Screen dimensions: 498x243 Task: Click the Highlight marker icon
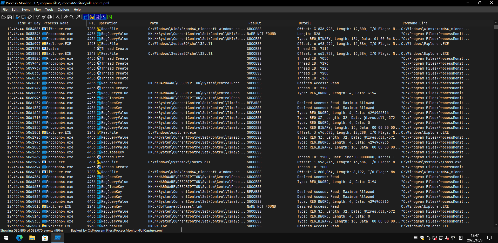click(x=44, y=17)
